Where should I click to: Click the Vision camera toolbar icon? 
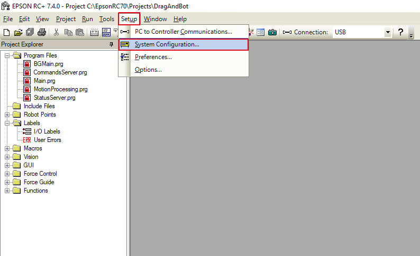coord(272,32)
